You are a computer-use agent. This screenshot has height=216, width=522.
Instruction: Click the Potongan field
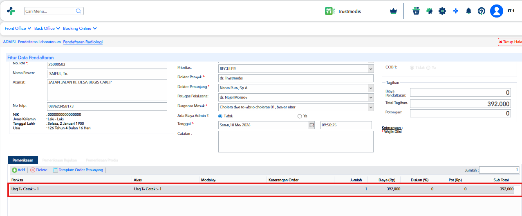click(x=461, y=113)
